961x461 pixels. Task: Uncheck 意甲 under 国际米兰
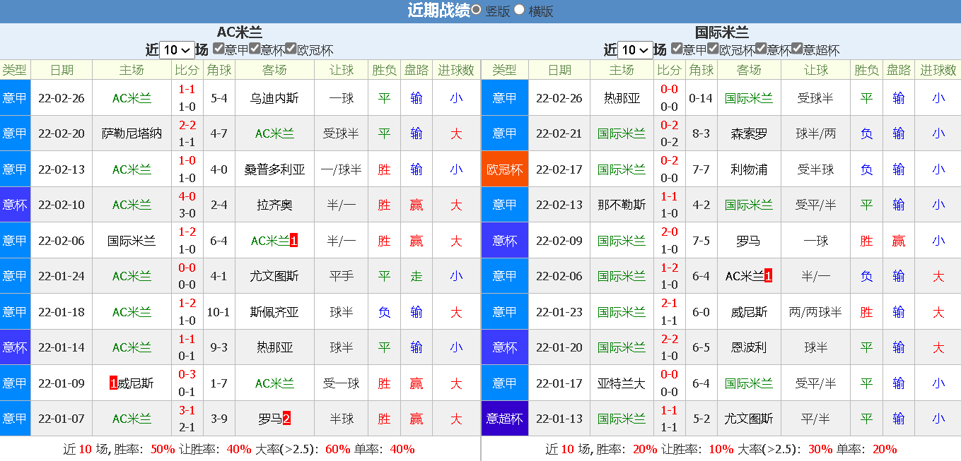click(677, 49)
